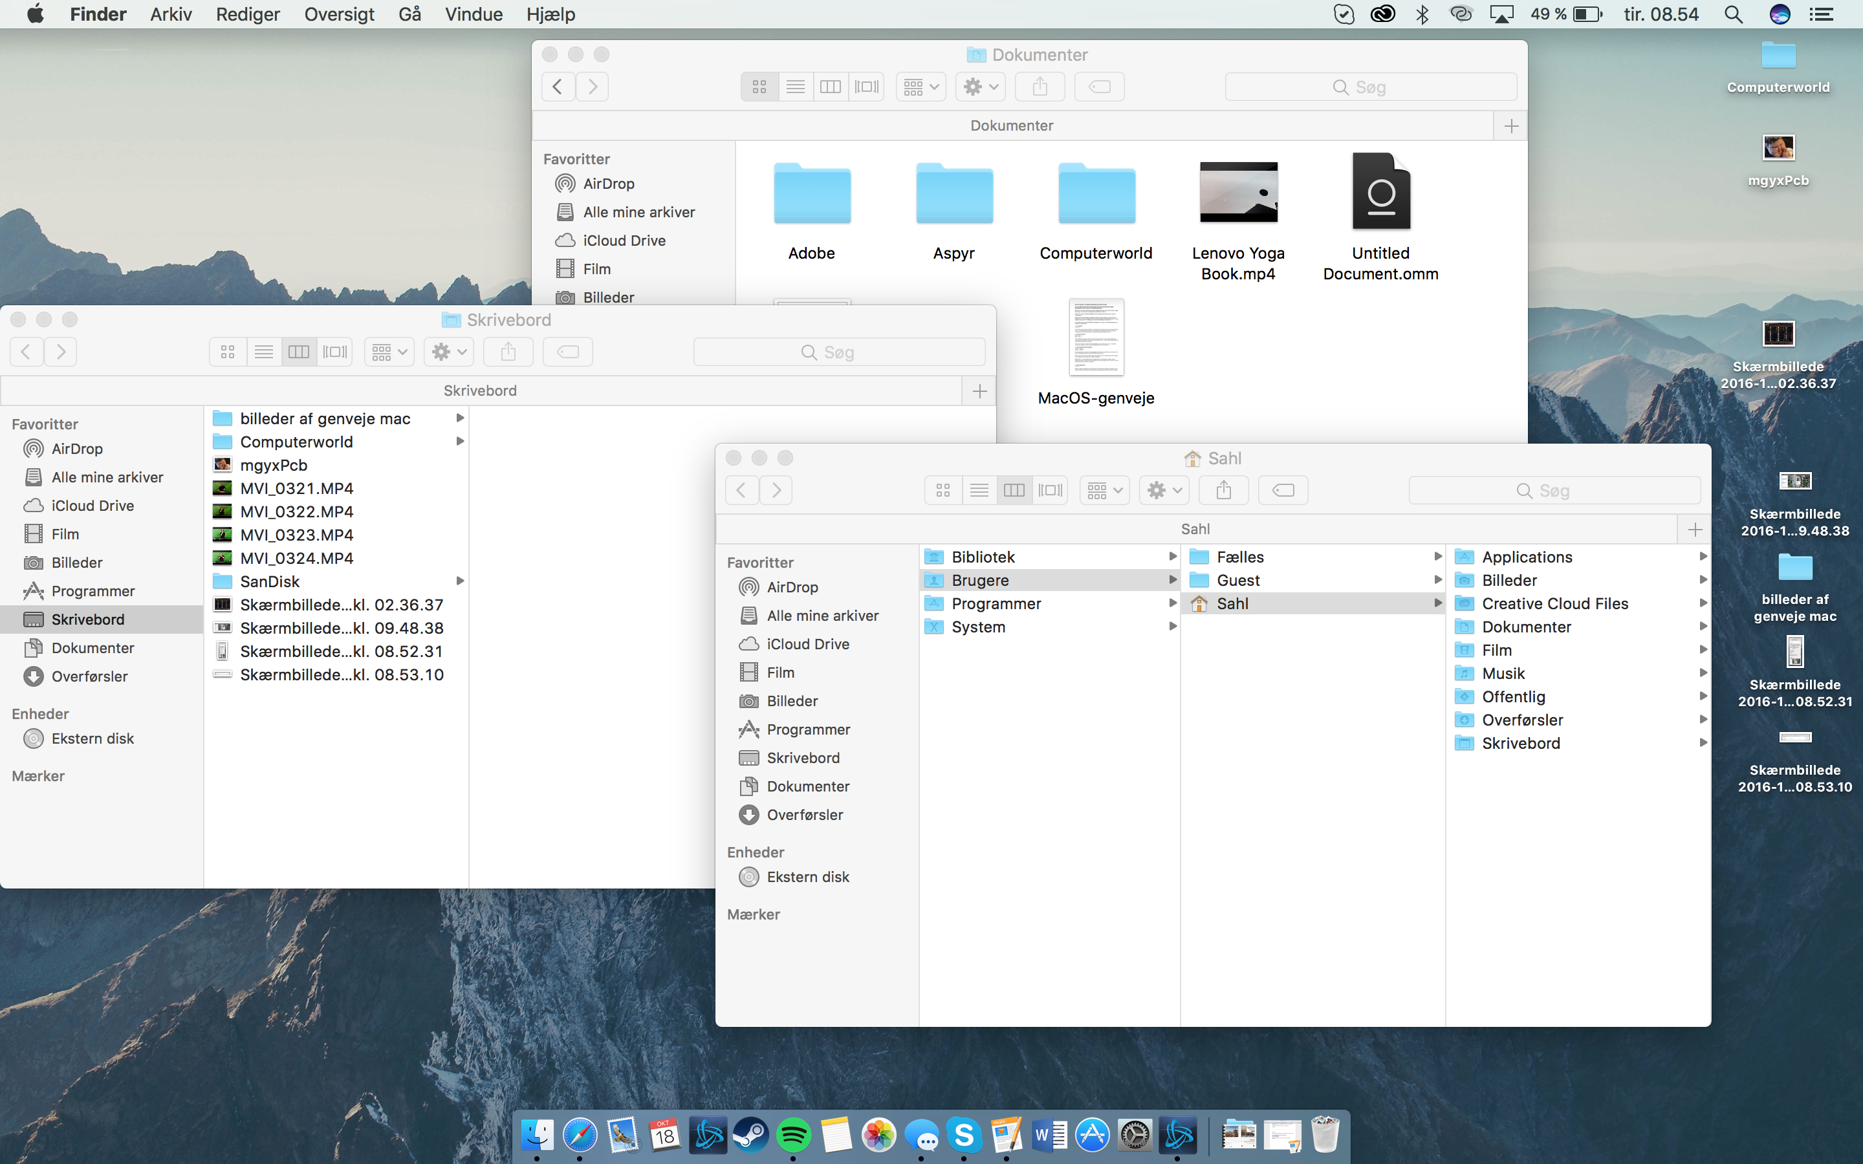Go back in Dokumenter window

click(x=558, y=87)
